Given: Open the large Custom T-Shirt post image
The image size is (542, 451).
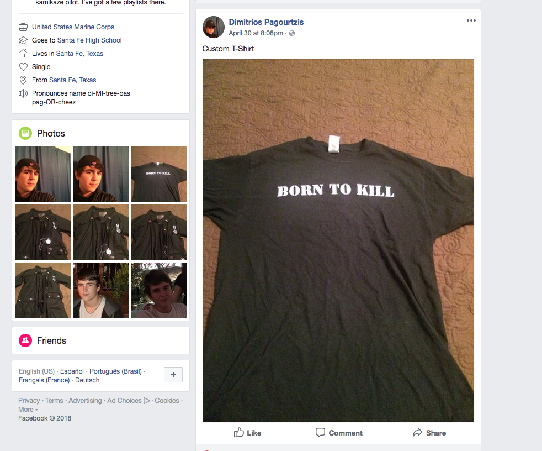Looking at the screenshot, I should coord(338,240).
